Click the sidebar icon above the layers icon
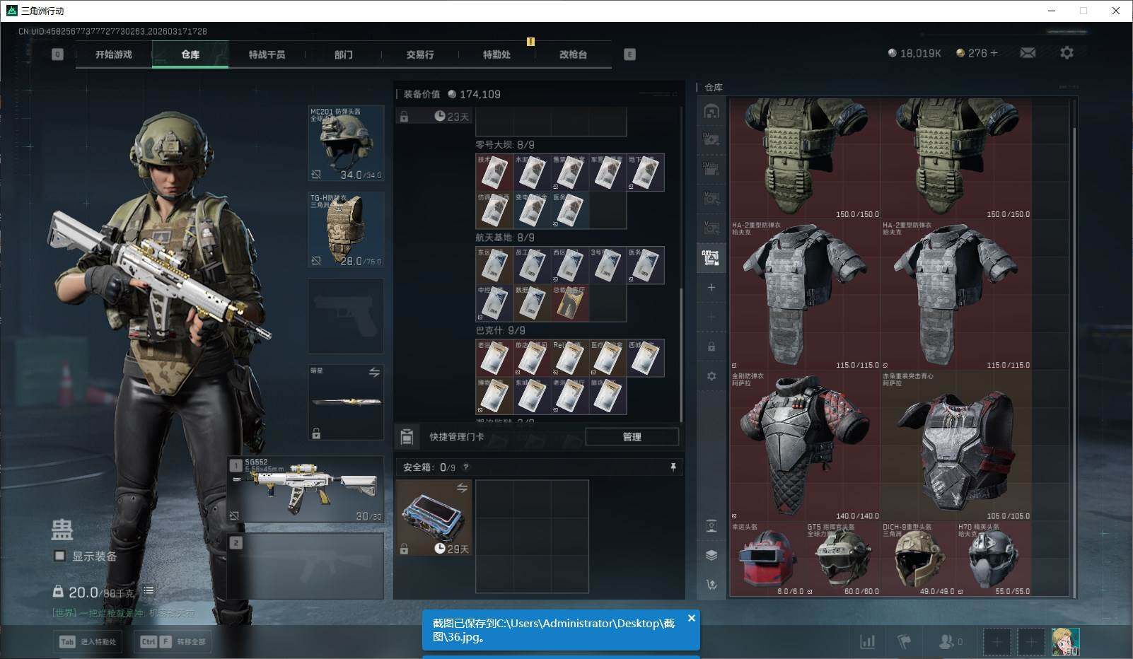The height and width of the screenshot is (659, 1133). coord(711,526)
